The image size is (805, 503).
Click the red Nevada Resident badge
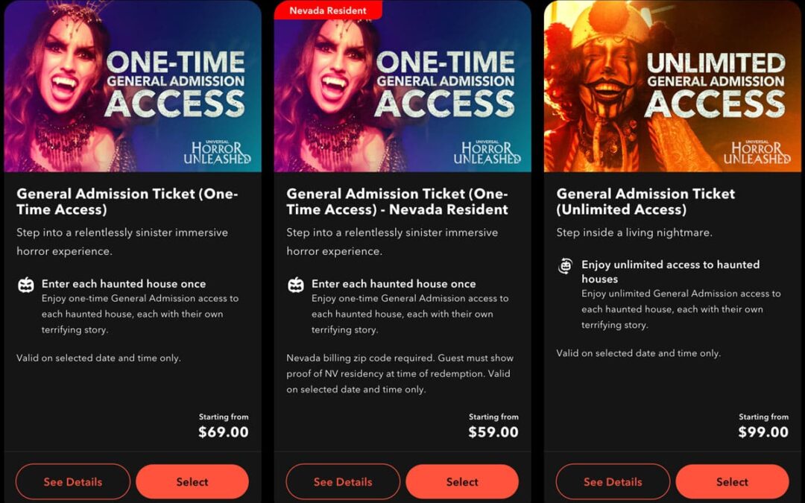(328, 10)
